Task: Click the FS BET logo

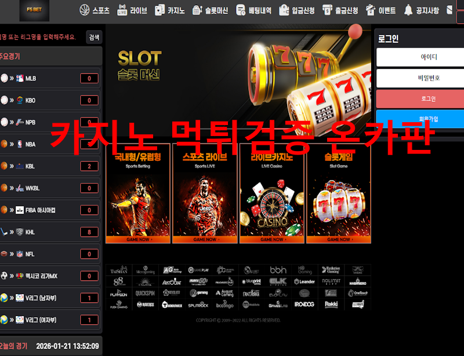Action: click(x=34, y=10)
